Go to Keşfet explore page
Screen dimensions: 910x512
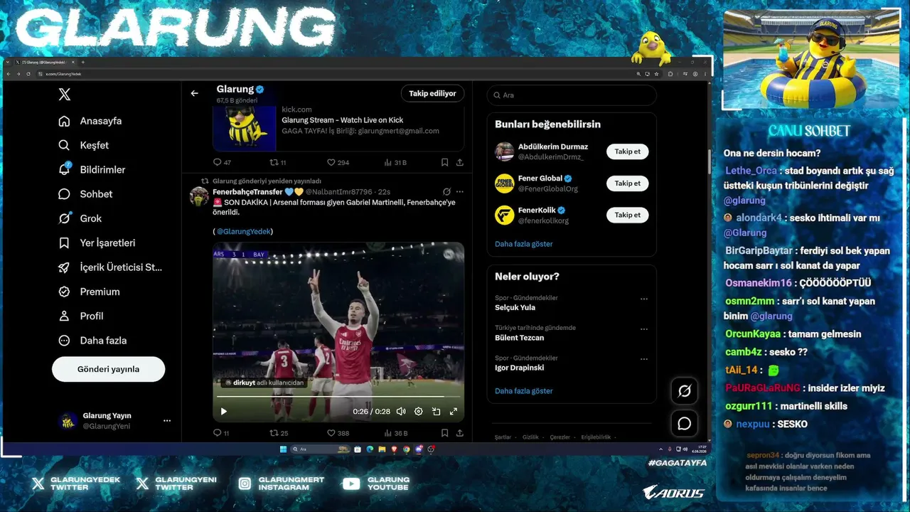click(x=84, y=145)
